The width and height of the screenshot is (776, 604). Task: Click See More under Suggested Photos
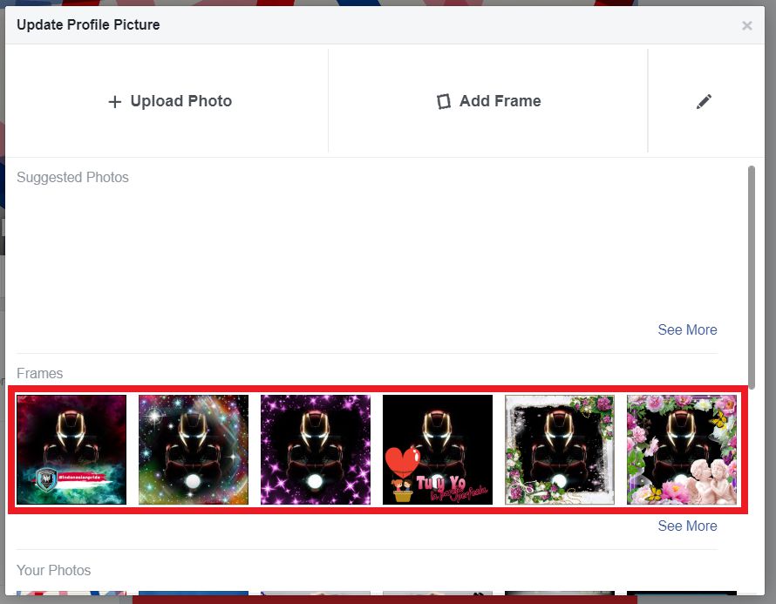pos(687,329)
